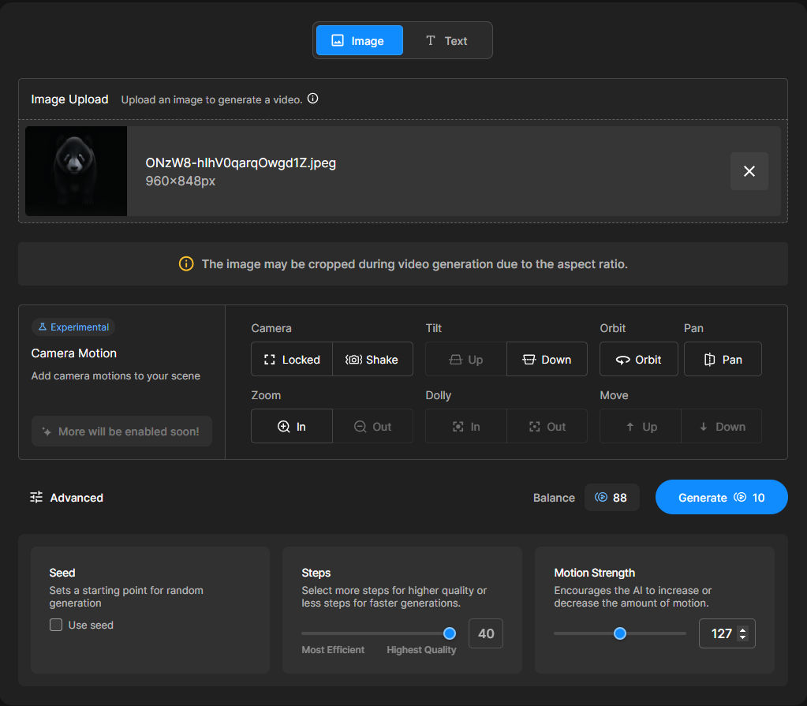This screenshot has width=807, height=706.
Task: Click the info icon beside upload description
Action: coord(312,99)
